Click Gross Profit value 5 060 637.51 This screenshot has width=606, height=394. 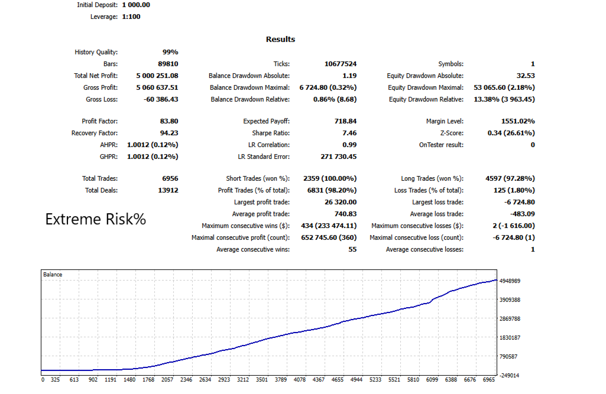click(157, 87)
